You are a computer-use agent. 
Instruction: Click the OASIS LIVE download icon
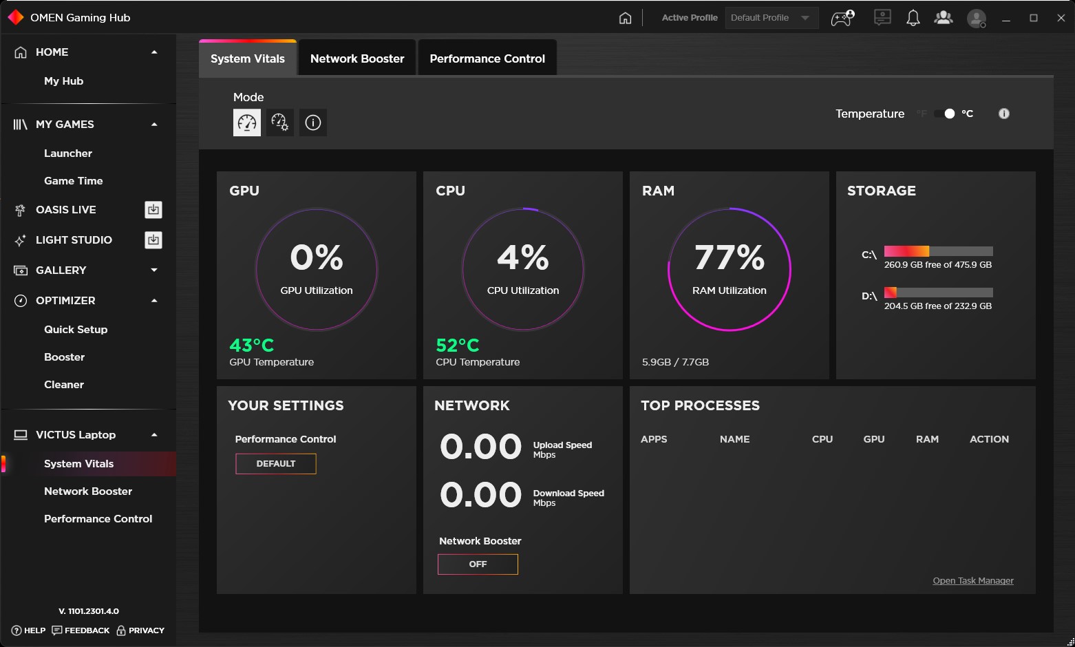click(x=153, y=209)
